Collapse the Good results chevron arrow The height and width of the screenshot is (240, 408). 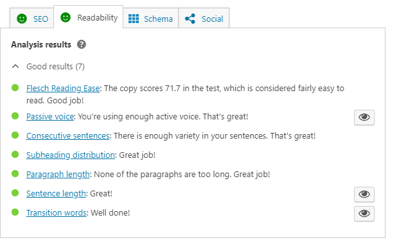pos(15,67)
